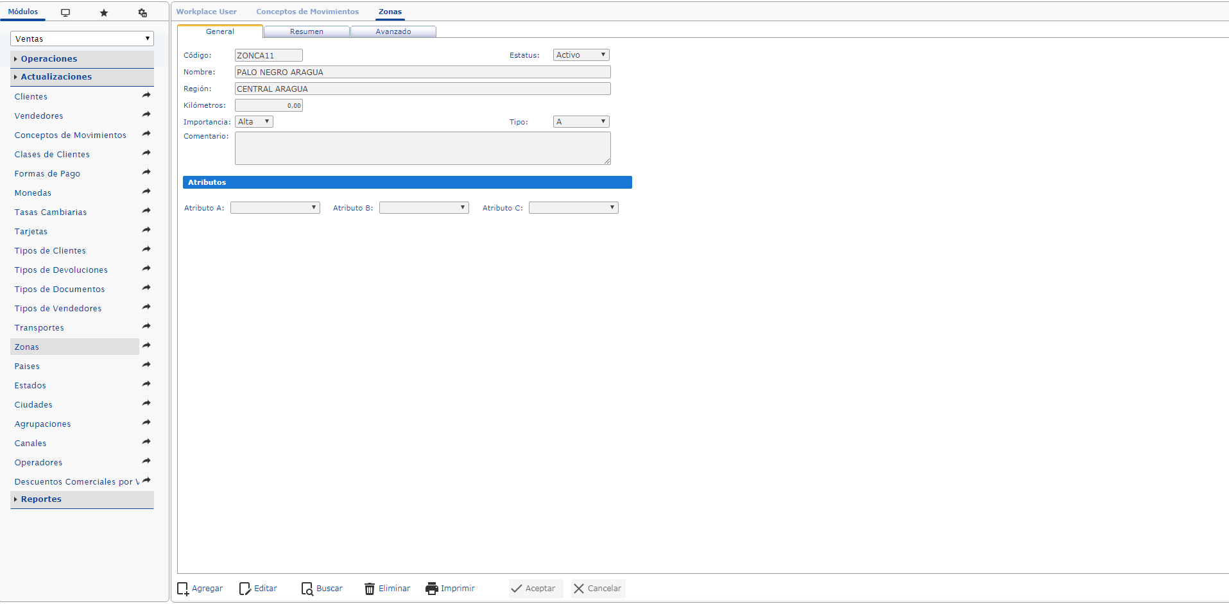Click the arrow icon beside Tipos de Vendedores
This screenshot has height=604, width=1229.
pyautogui.click(x=146, y=307)
